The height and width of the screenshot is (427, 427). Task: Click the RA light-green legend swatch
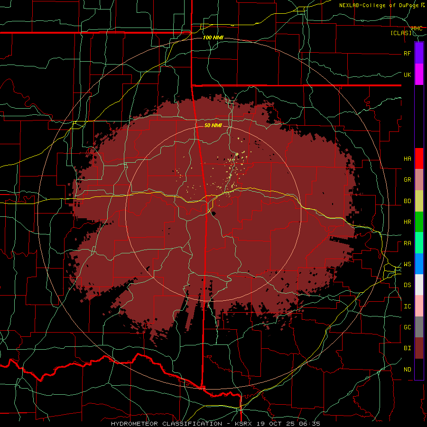[x=419, y=243]
